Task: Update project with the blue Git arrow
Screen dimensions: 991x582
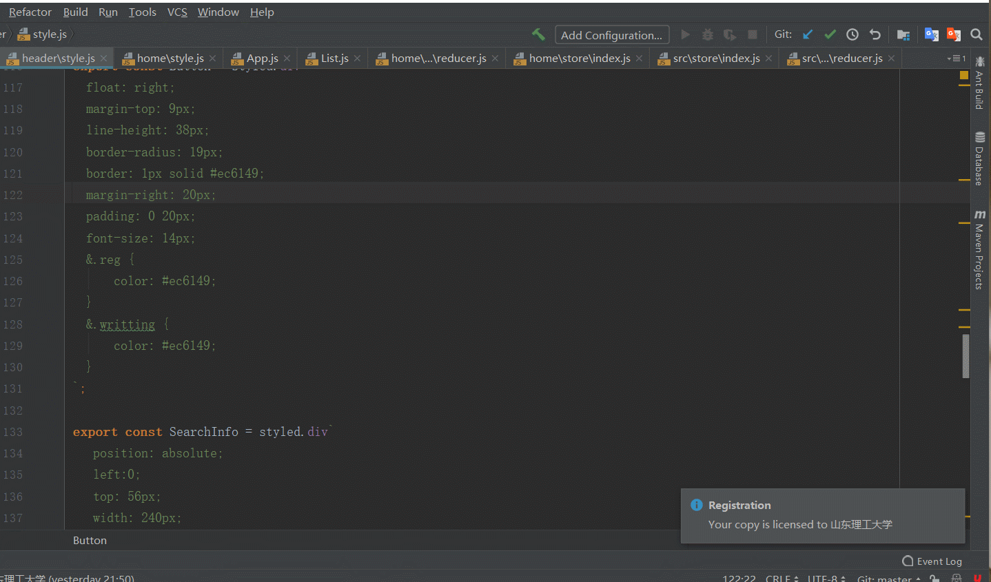Action: [x=808, y=34]
